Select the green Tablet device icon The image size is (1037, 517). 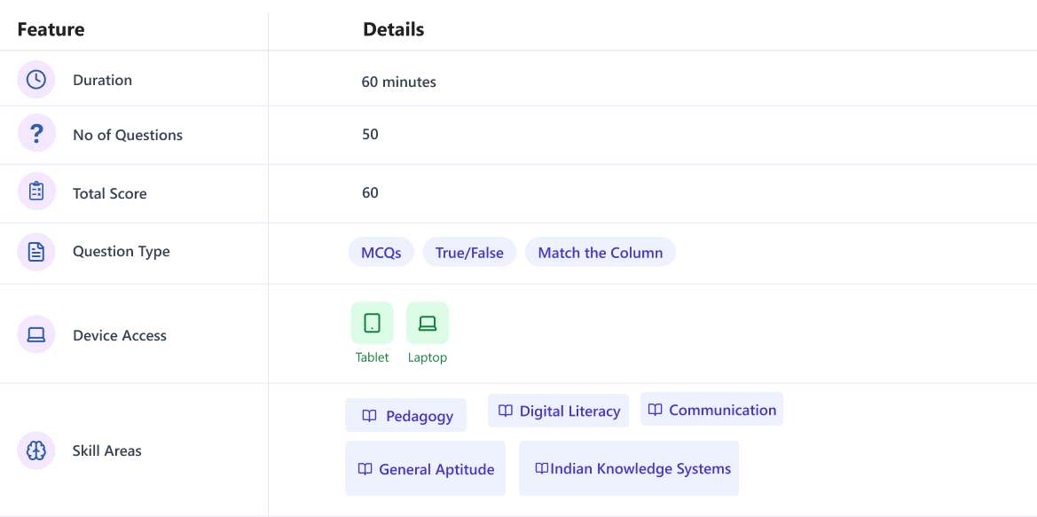pos(372,324)
